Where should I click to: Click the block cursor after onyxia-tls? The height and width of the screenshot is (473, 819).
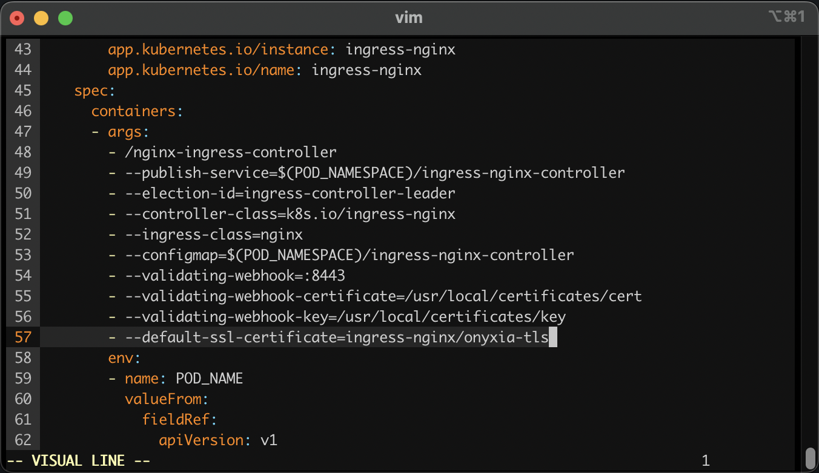(552, 338)
